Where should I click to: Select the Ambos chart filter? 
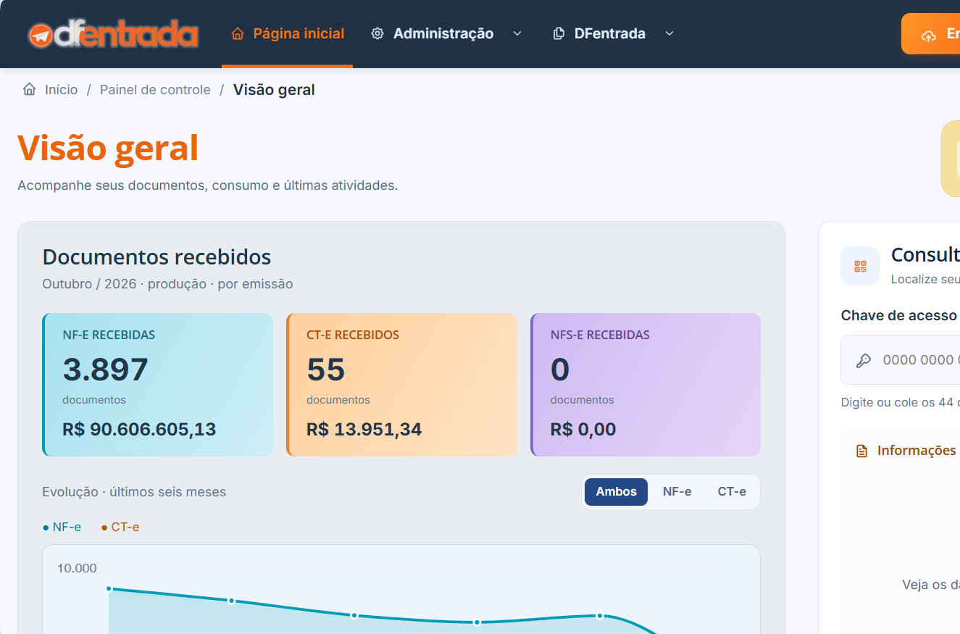point(616,492)
